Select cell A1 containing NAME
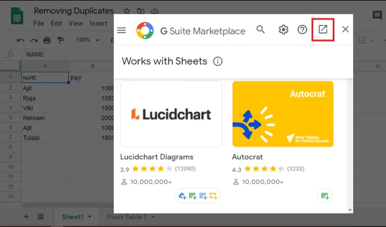386x227 pixels. tap(45, 78)
